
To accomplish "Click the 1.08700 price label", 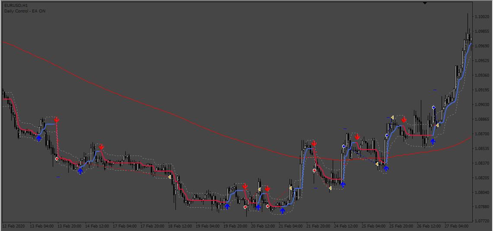I will (482, 134).
